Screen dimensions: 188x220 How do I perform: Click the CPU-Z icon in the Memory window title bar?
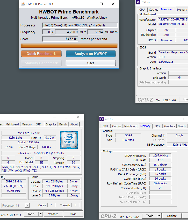pos(101,119)
